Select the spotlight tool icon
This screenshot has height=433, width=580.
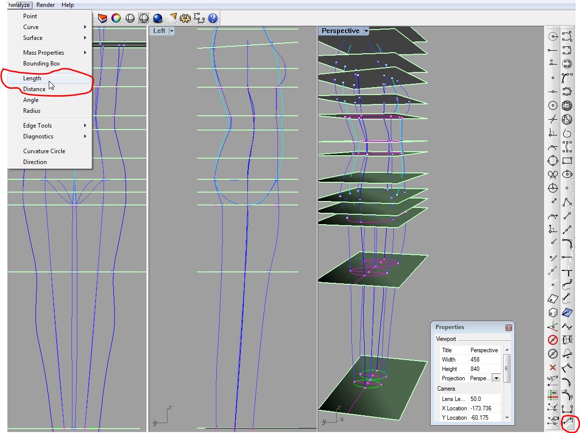click(x=173, y=18)
